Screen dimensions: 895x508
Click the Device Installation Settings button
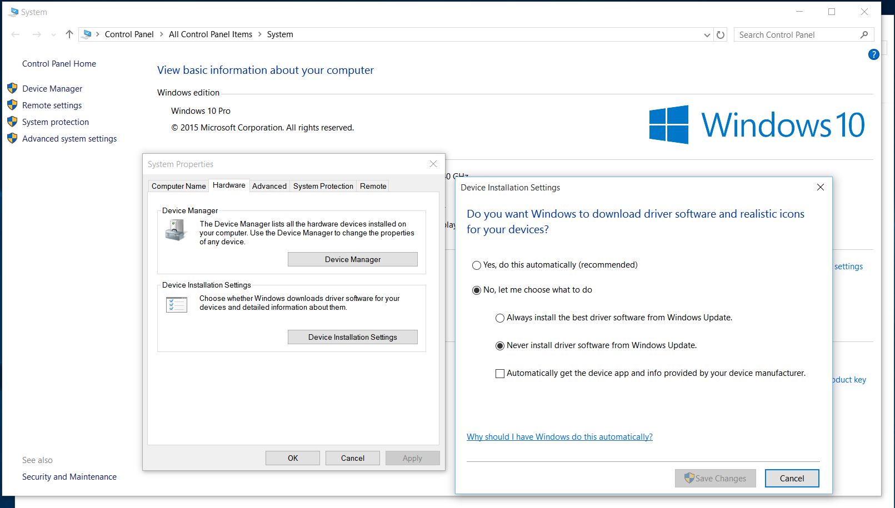coord(353,337)
